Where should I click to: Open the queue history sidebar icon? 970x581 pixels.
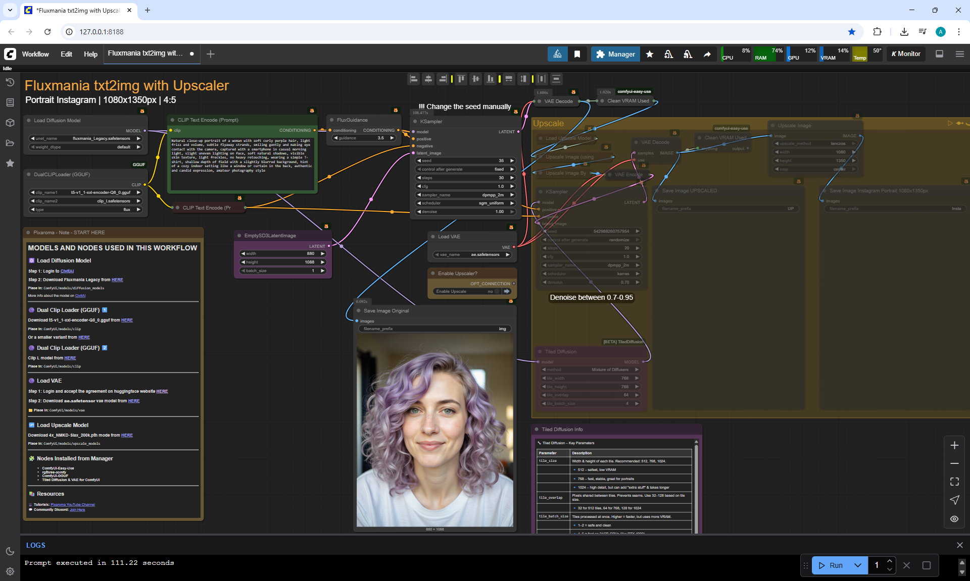(10, 82)
